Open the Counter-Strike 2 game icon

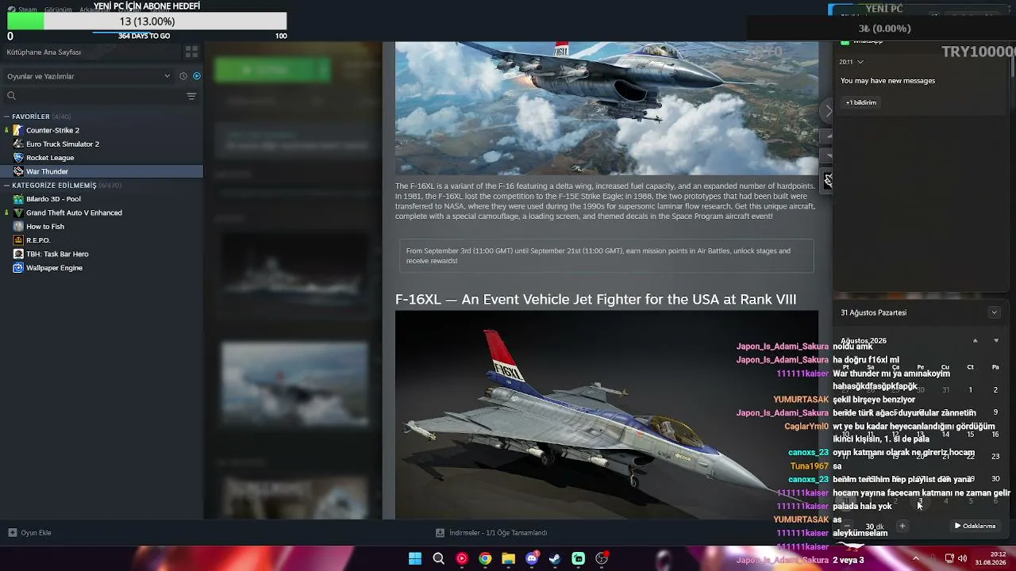pyautogui.click(x=18, y=130)
